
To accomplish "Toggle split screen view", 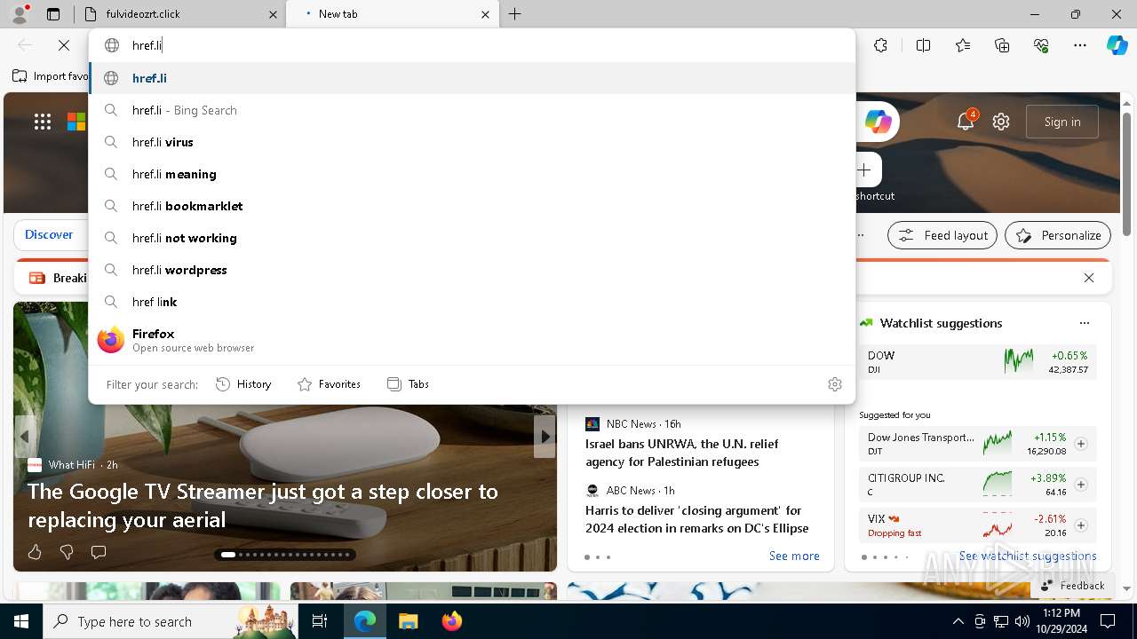I will 923,45.
